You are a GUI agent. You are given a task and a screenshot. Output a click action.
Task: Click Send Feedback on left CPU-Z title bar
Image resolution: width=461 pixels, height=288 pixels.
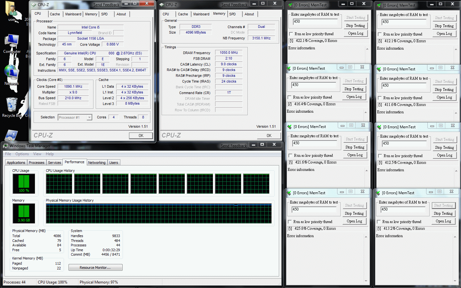106,5
